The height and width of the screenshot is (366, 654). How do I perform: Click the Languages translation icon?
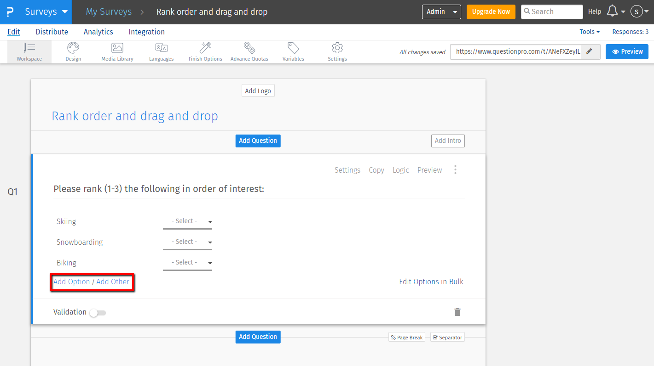pyautogui.click(x=161, y=48)
